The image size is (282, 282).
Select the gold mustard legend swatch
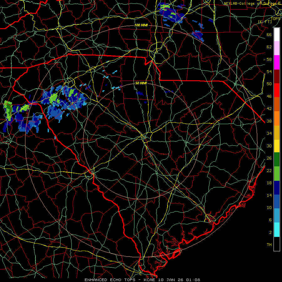(277, 133)
